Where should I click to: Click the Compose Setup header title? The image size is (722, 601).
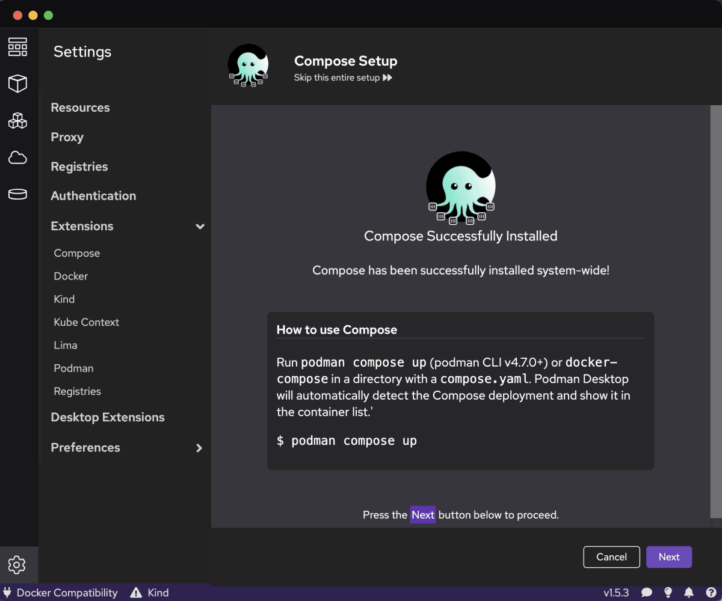click(346, 61)
